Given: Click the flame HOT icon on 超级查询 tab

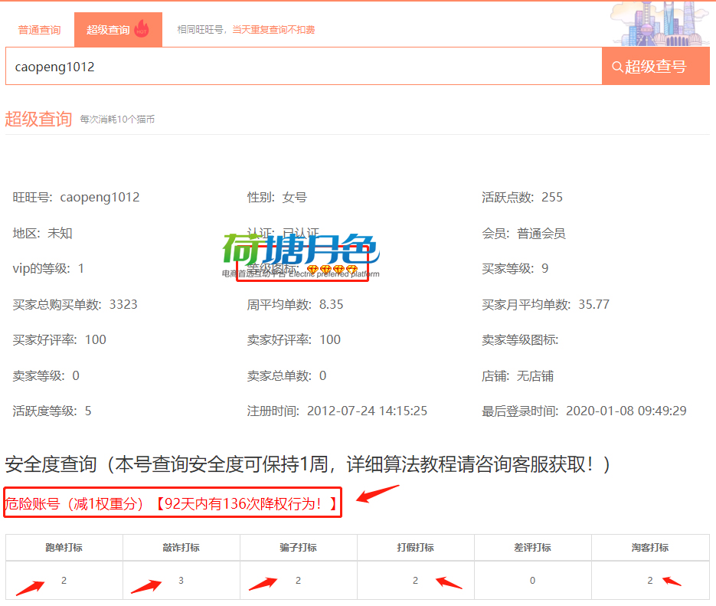Looking at the screenshot, I should (x=142, y=29).
